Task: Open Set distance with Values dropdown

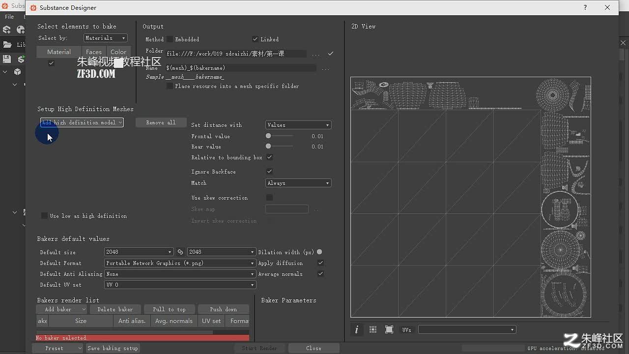Action: (298, 125)
